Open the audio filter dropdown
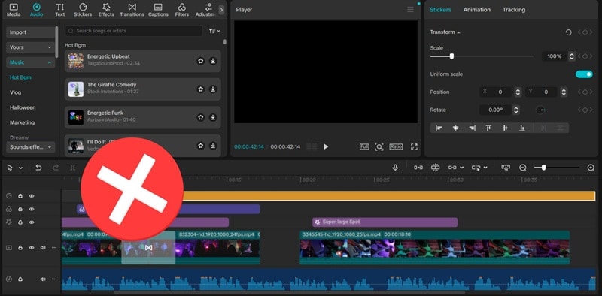This screenshot has height=296, width=602. pos(214,31)
